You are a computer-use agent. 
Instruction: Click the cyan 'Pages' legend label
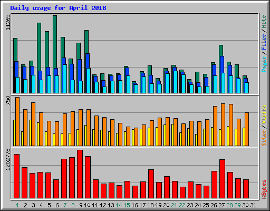(264, 64)
